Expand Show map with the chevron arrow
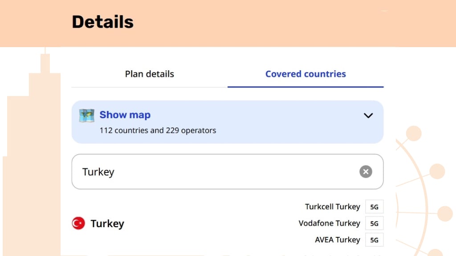 point(368,115)
